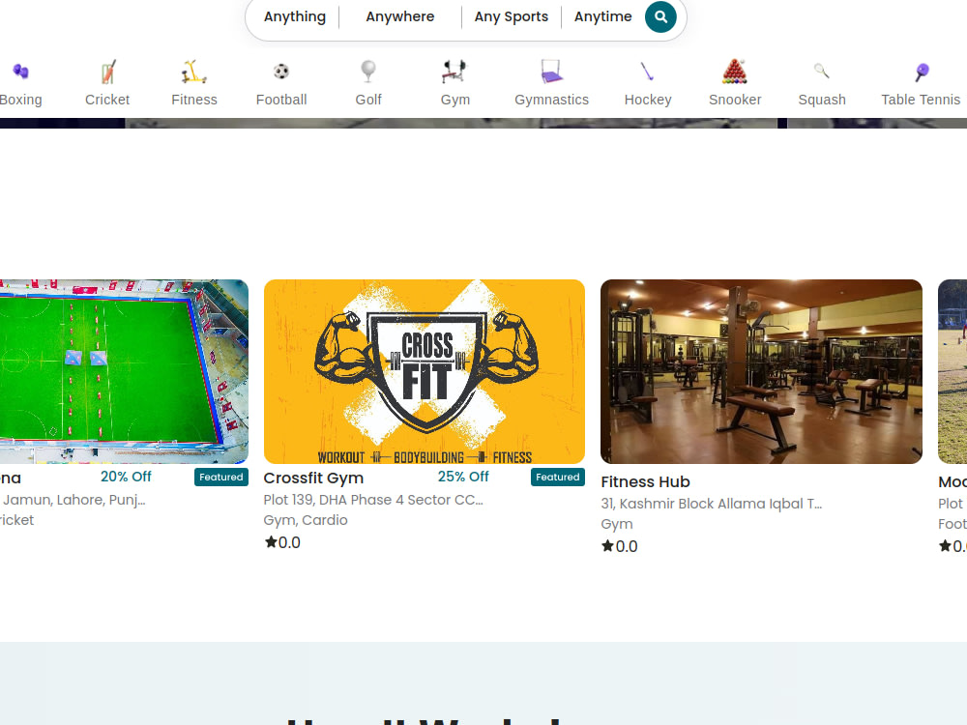
Task: Open the Anytime filter
Action: pos(603,16)
